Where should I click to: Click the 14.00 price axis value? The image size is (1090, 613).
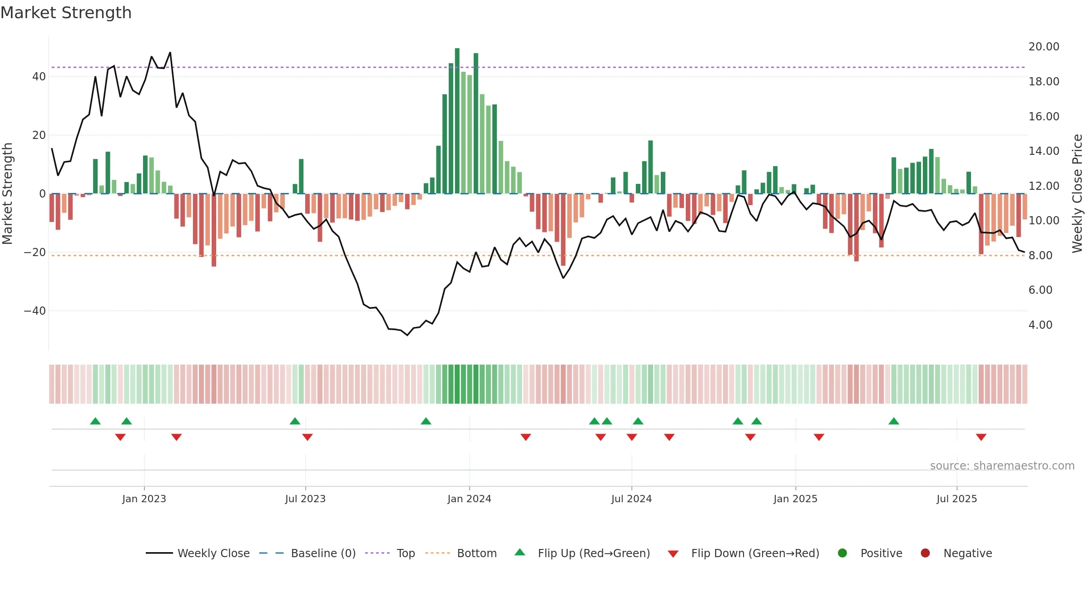[x=1044, y=151]
